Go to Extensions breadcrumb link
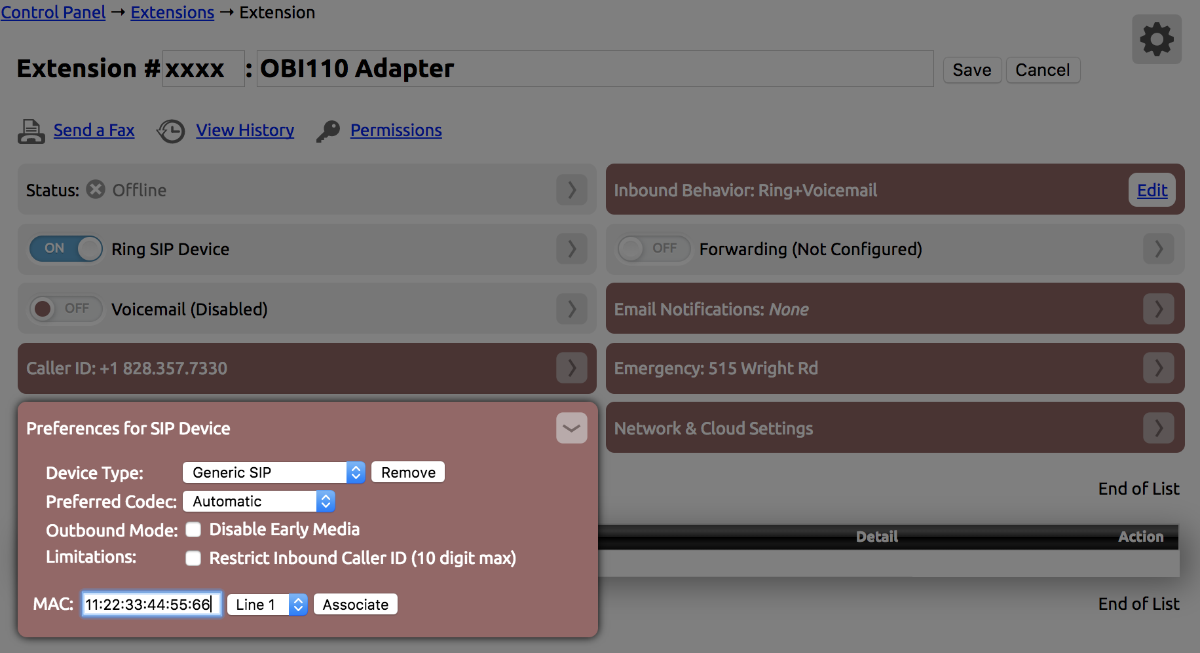Viewport: 1200px width, 653px height. [172, 12]
